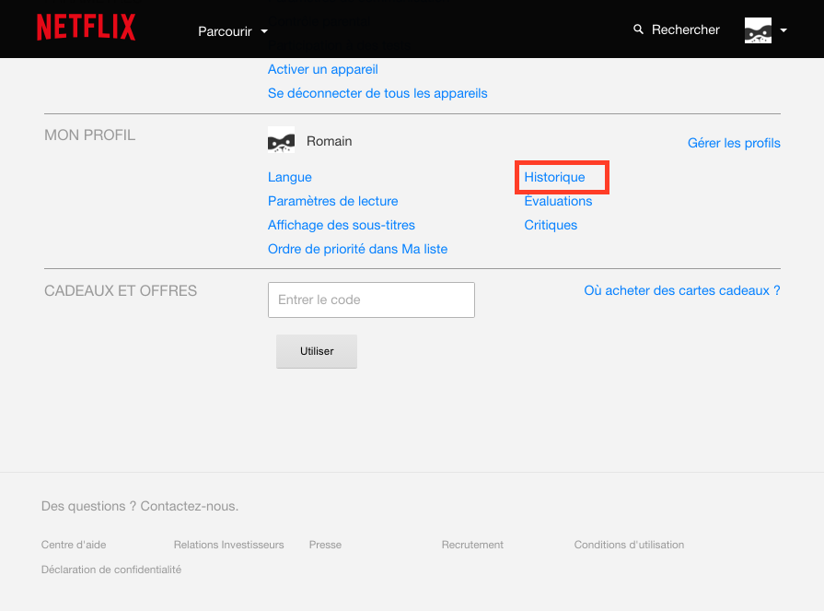Click Romain's profile avatar image
The width and height of the screenshot is (824, 611).
coord(281,140)
